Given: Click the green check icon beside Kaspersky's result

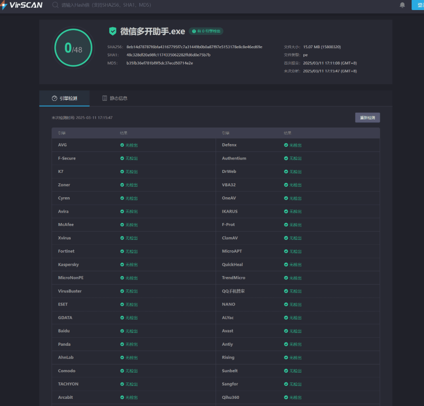Looking at the screenshot, I should tap(123, 264).
